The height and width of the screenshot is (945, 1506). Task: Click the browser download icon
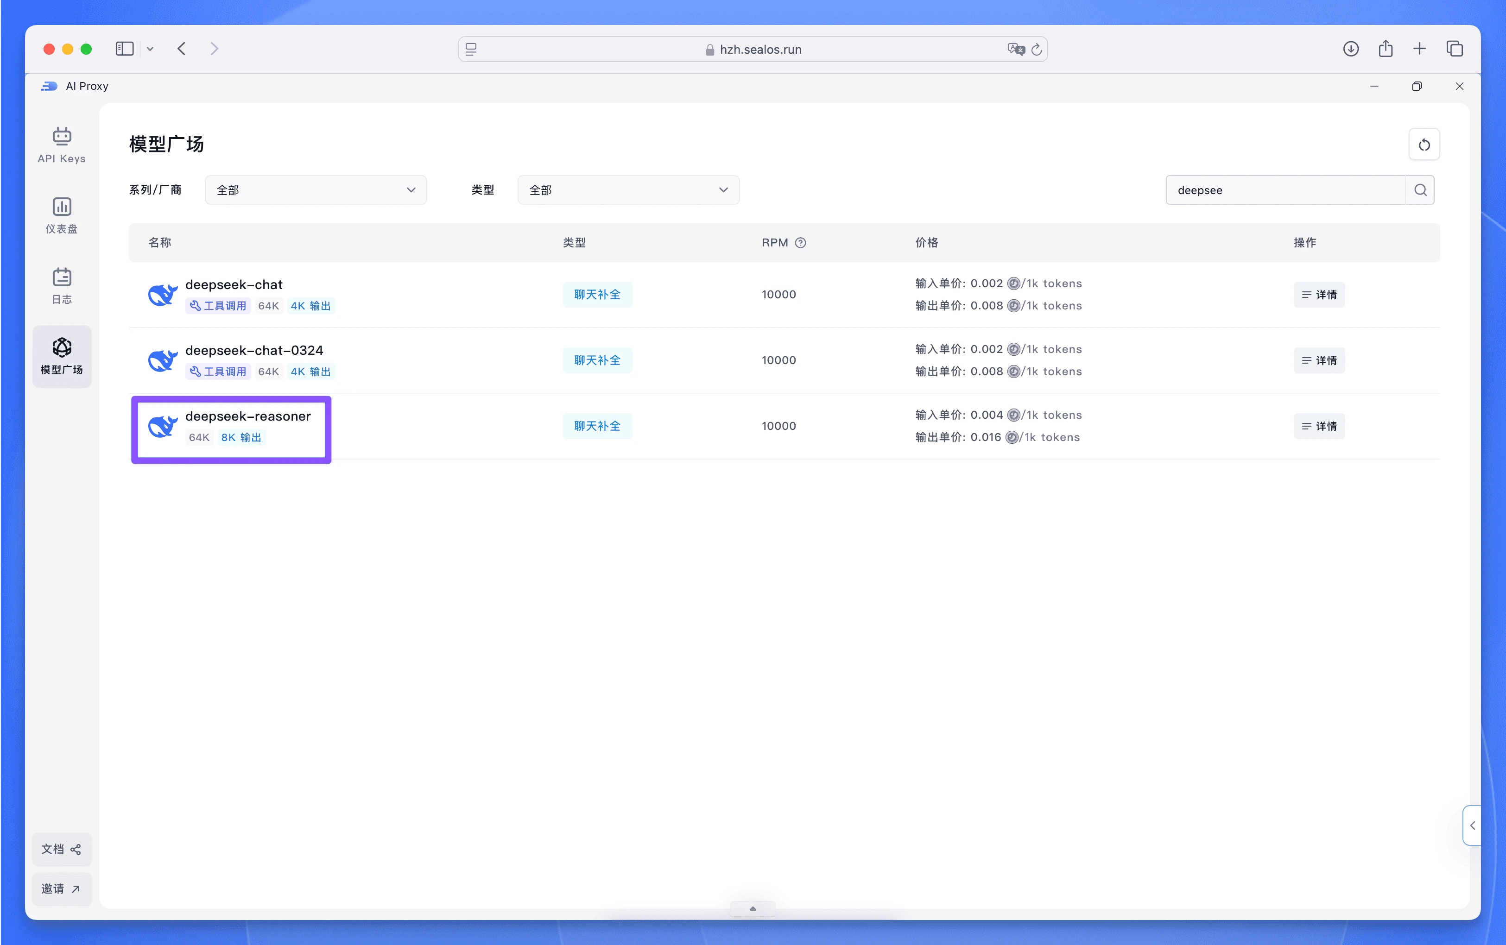coord(1350,49)
